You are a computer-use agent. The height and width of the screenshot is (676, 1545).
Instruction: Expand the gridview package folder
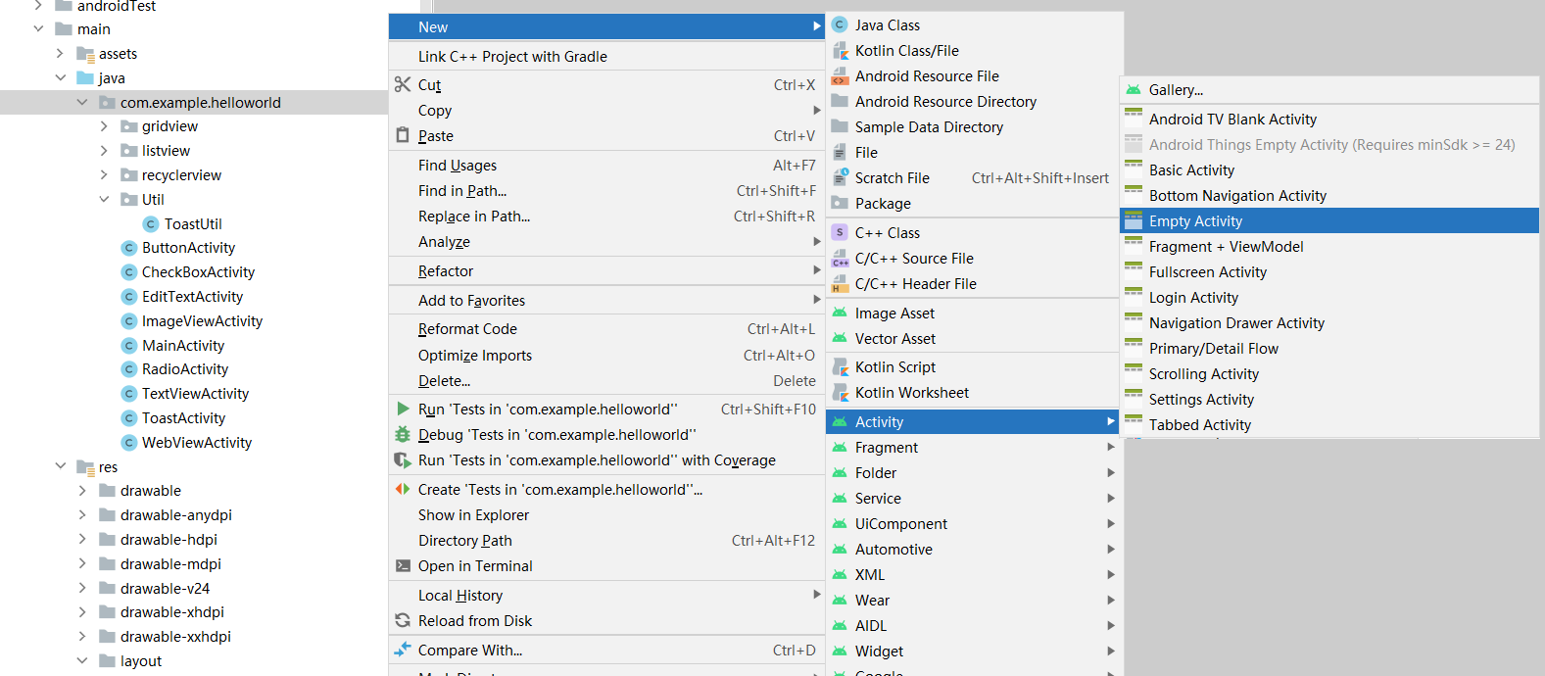[104, 126]
